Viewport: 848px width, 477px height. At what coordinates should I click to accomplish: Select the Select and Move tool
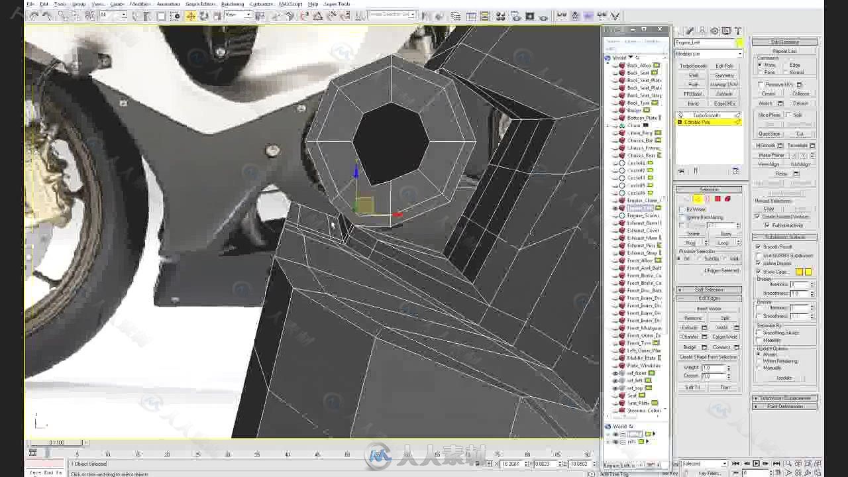(x=191, y=16)
